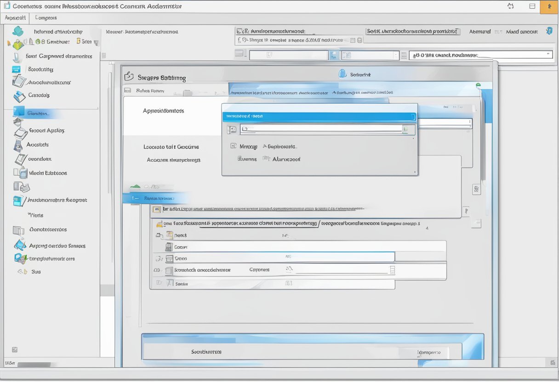Click the button at bottom right of dialog

pyautogui.click(x=428, y=353)
